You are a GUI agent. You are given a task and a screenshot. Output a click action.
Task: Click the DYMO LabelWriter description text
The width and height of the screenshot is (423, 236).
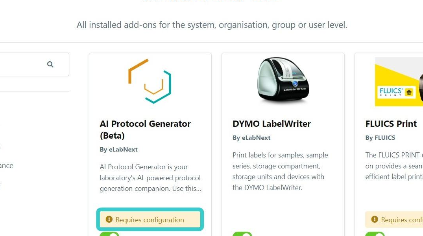point(280,172)
